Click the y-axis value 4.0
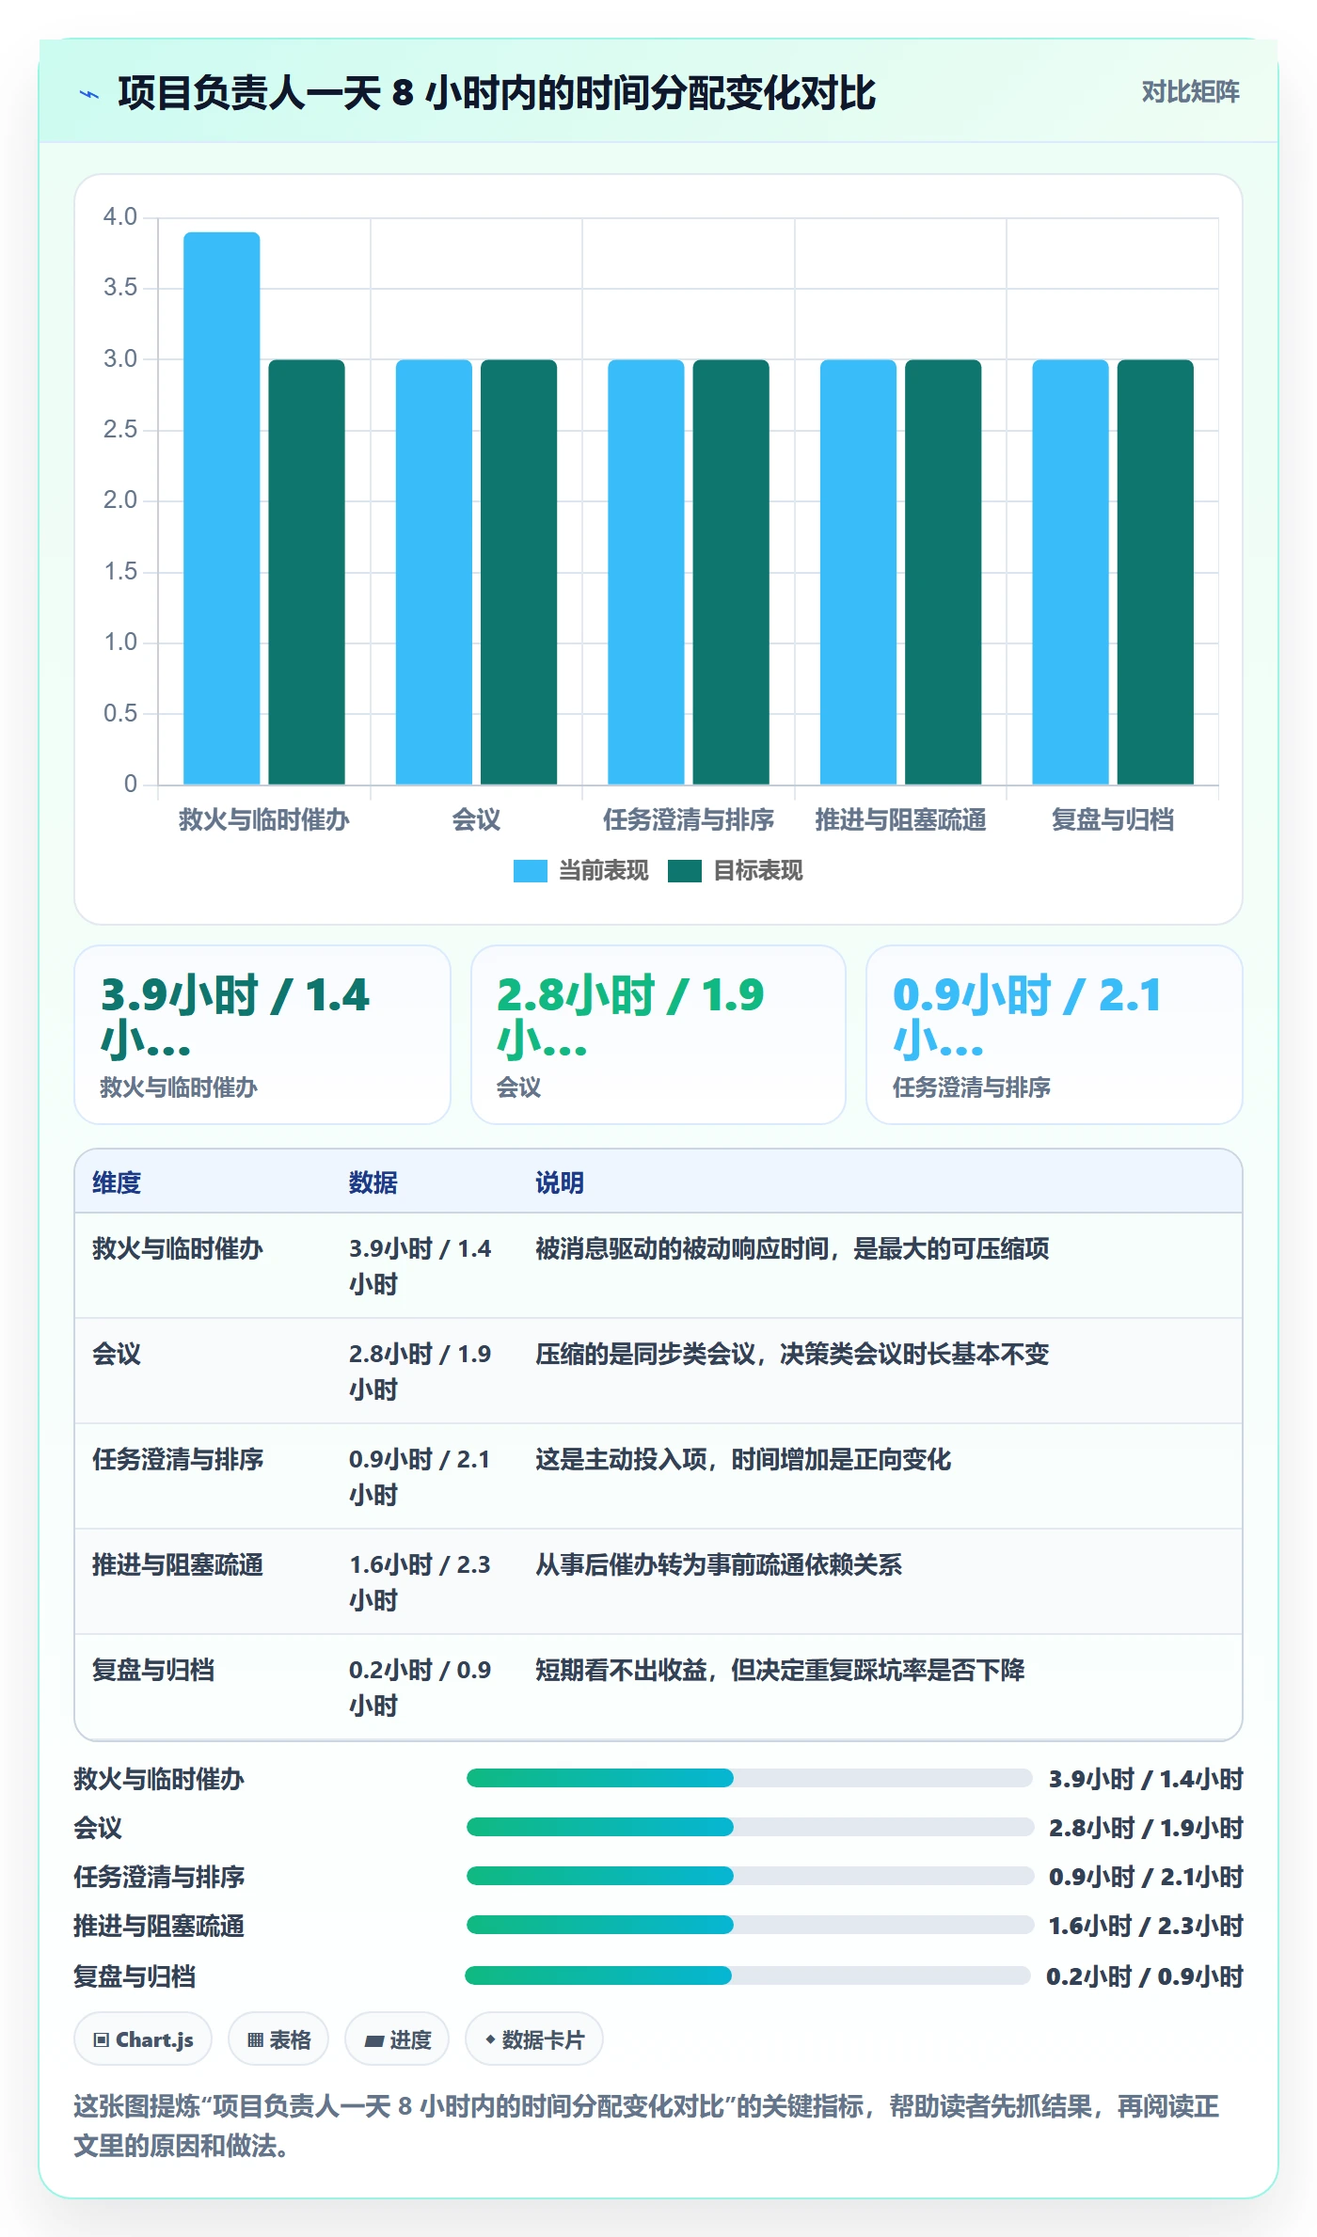 tap(120, 216)
